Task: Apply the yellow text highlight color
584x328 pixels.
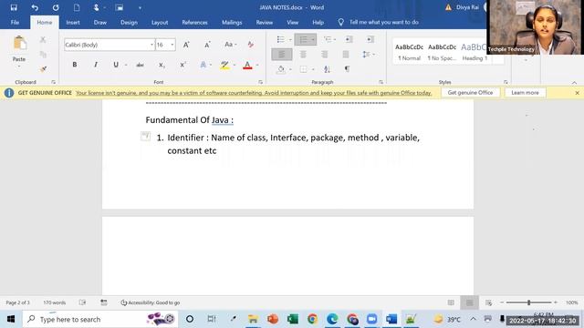Action: point(224,66)
